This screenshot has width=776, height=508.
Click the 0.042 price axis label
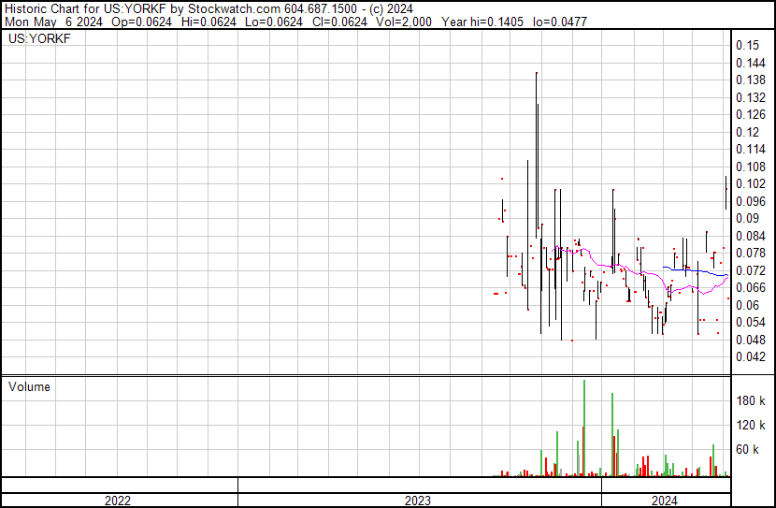[750, 356]
